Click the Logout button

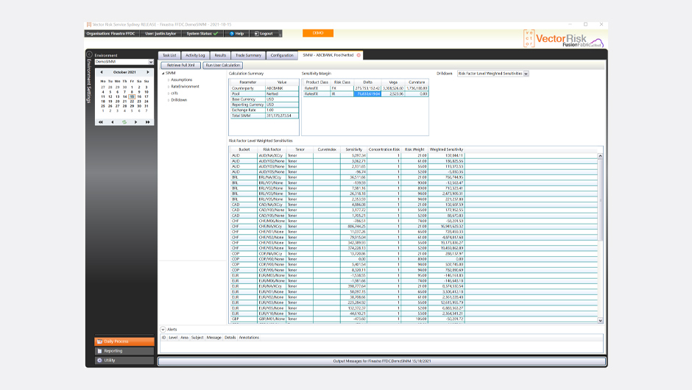(x=264, y=34)
